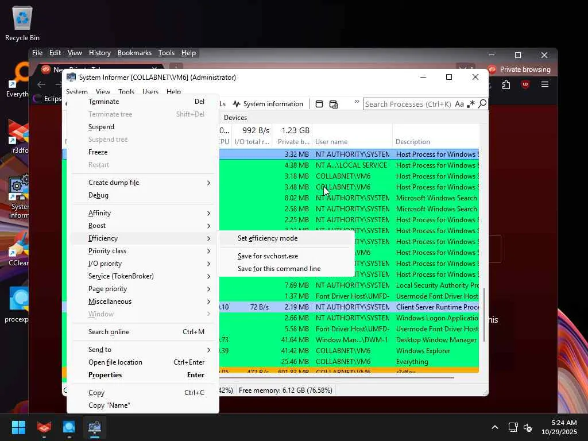Show hidden tray icons chevron
The image size is (588, 441).
494,427
